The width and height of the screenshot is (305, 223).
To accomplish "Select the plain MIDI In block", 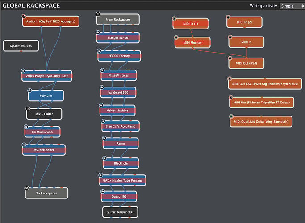I will point(247,42).
